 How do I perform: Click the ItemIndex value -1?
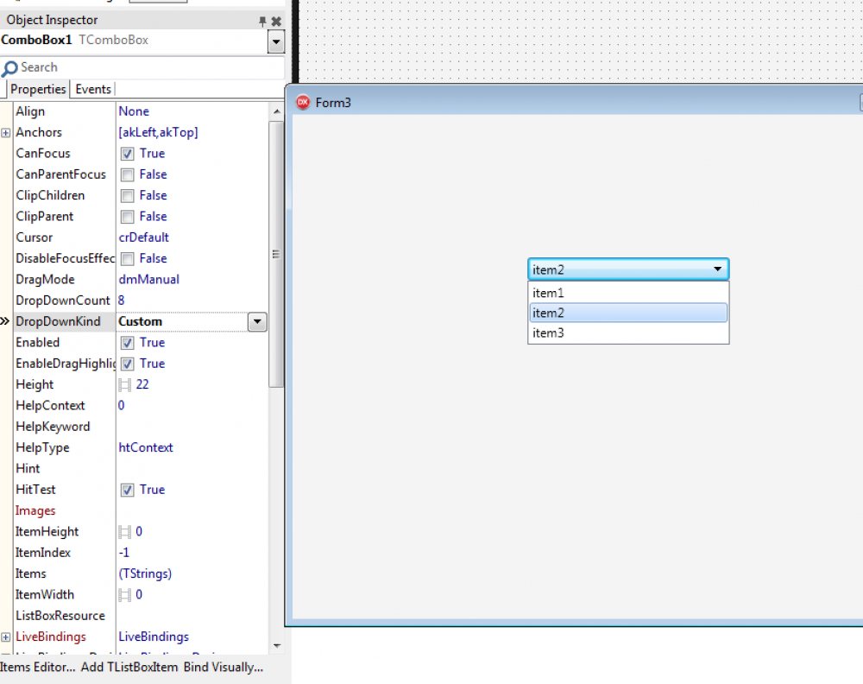pyautogui.click(x=123, y=553)
